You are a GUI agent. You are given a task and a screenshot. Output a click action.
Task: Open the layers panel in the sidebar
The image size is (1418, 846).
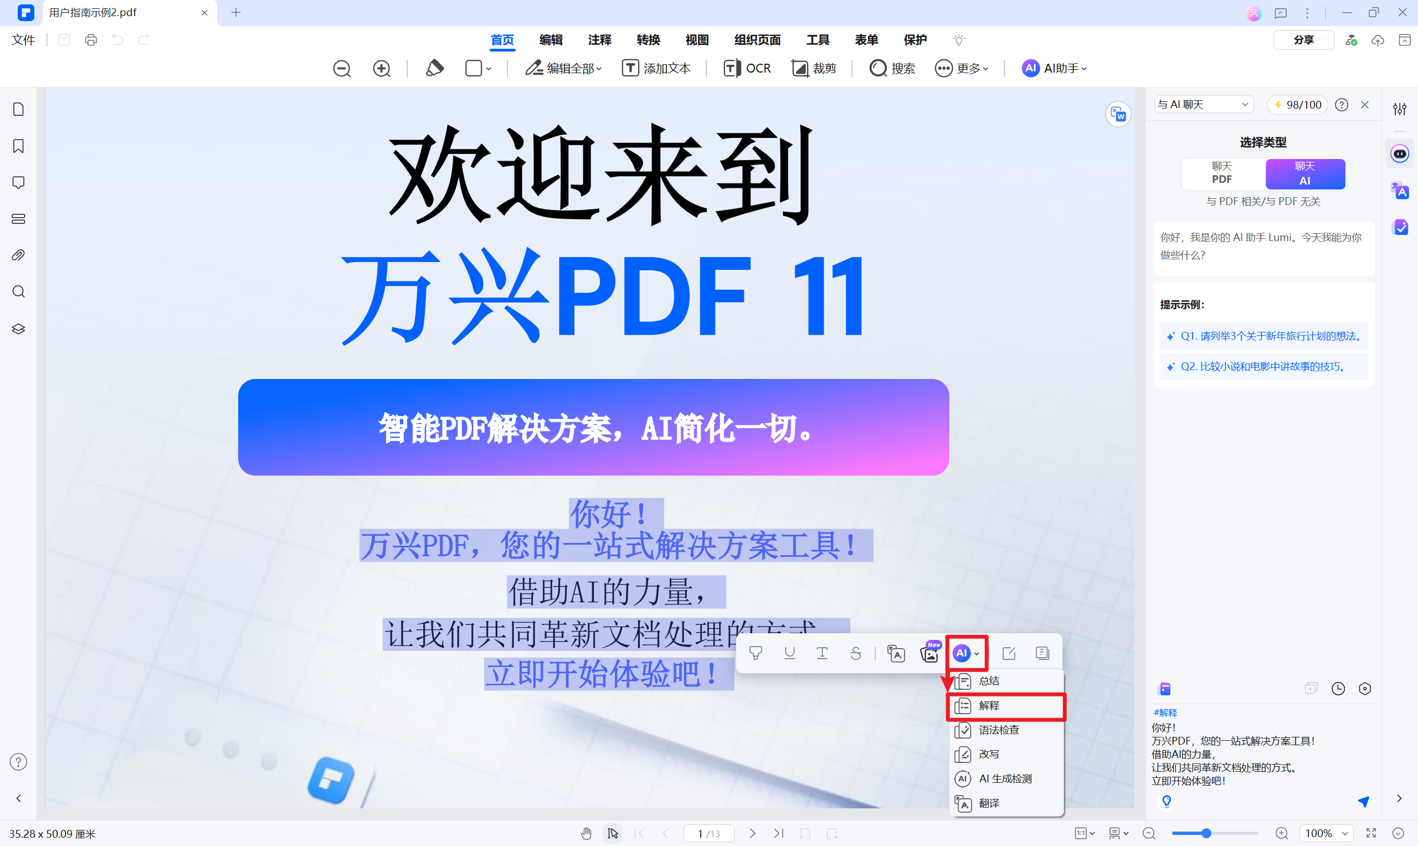tap(18, 329)
